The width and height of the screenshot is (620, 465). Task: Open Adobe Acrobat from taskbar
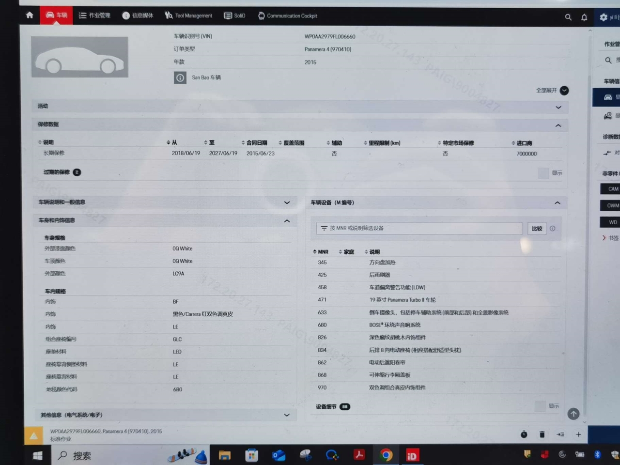tap(359, 455)
